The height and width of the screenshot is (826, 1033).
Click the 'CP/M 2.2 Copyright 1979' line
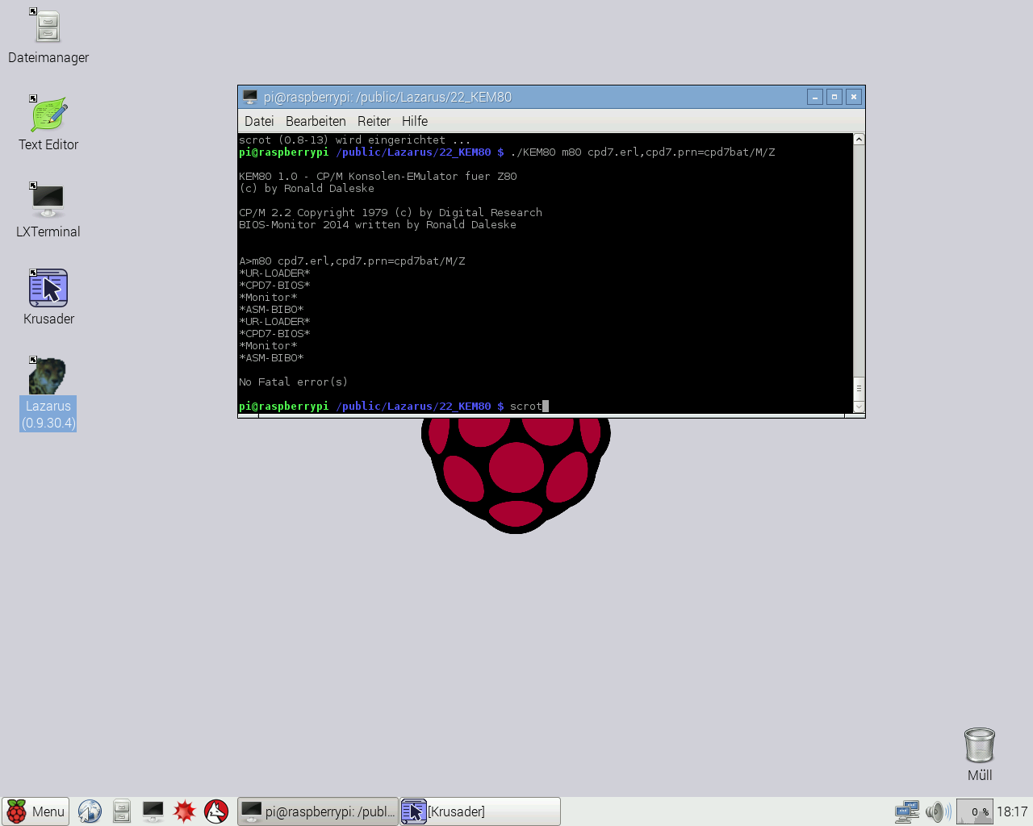[x=391, y=212]
